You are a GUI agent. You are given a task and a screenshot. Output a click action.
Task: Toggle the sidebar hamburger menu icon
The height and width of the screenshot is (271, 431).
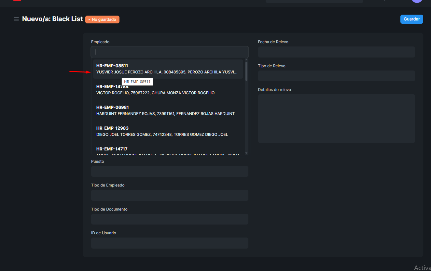(x=16, y=19)
